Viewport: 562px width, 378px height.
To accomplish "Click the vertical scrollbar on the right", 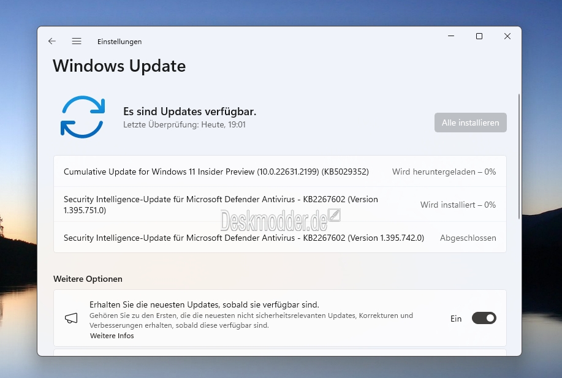I will [518, 156].
